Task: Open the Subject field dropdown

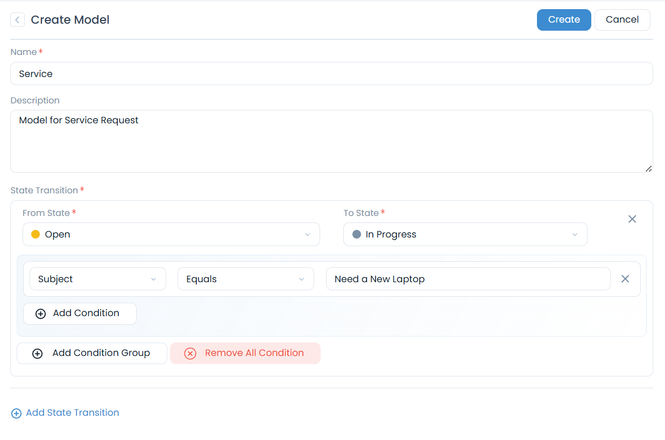Action: pyautogui.click(x=97, y=279)
